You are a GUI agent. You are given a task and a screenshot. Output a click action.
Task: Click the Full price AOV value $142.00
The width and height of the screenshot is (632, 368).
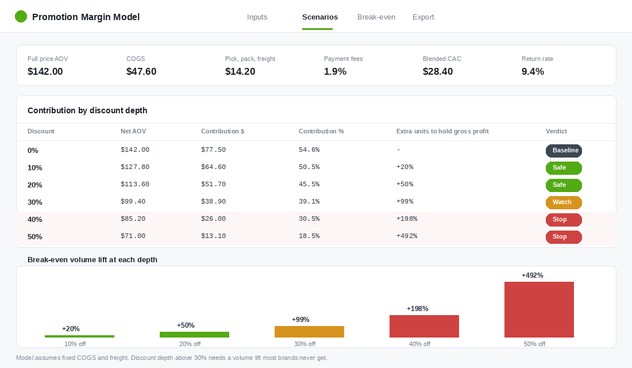coord(45,71)
